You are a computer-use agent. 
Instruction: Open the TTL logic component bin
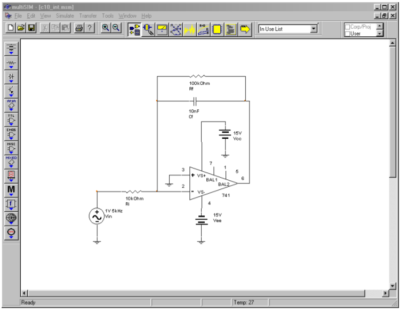(11, 117)
